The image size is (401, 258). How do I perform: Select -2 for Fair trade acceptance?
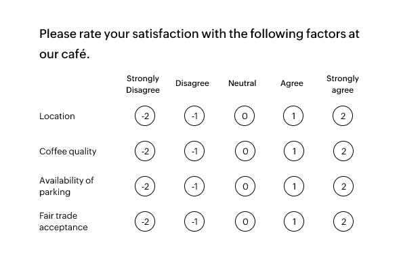(145, 221)
